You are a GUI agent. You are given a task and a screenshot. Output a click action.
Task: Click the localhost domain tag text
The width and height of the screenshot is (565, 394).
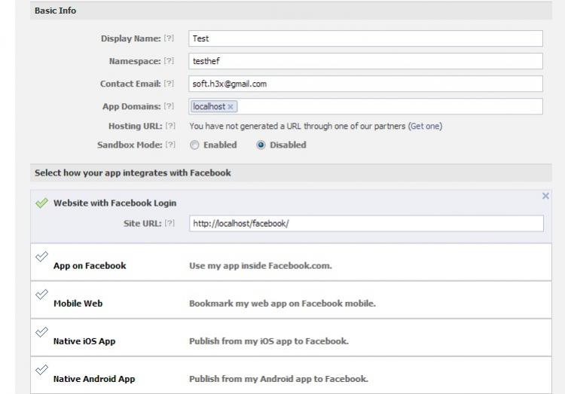(x=209, y=106)
